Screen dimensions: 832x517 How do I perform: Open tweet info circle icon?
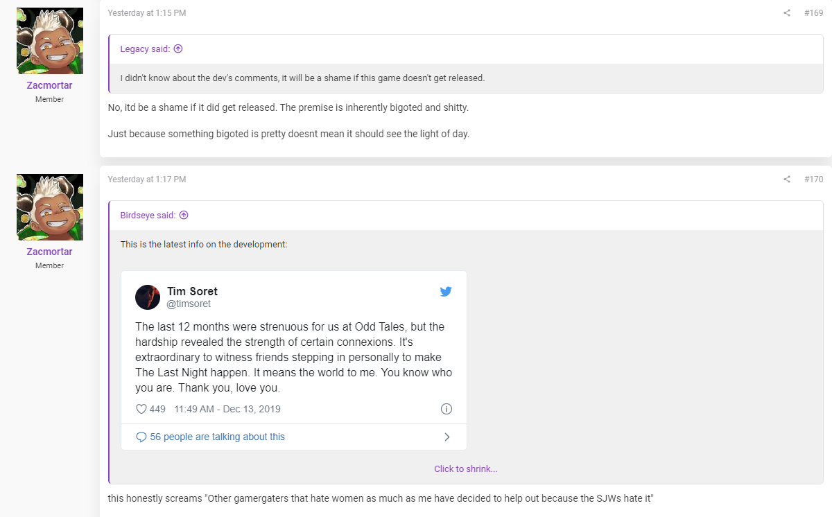pyautogui.click(x=447, y=409)
